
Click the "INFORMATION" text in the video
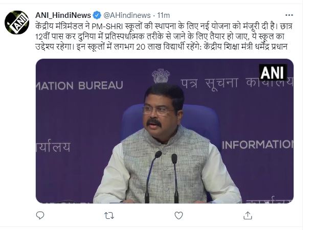point(257,145)
